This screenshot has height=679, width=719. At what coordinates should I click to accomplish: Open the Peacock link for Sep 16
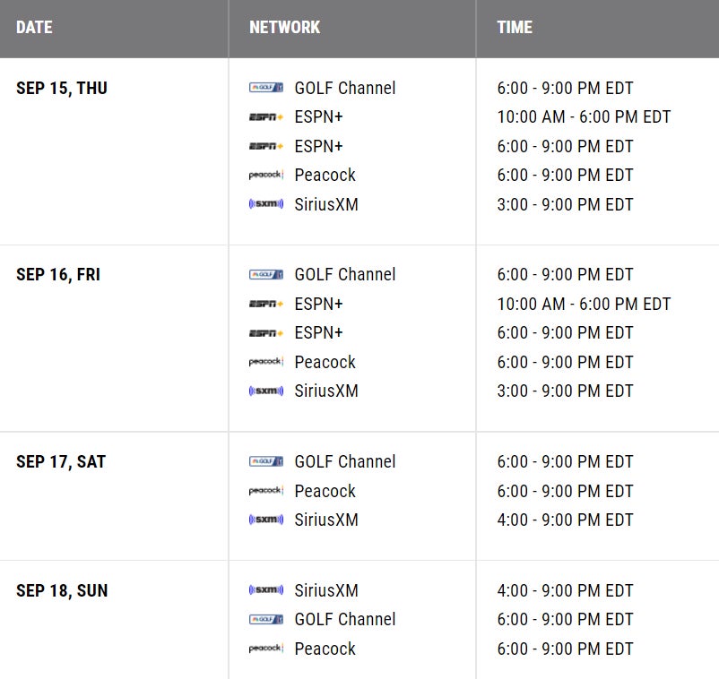(x=325, y=362)
